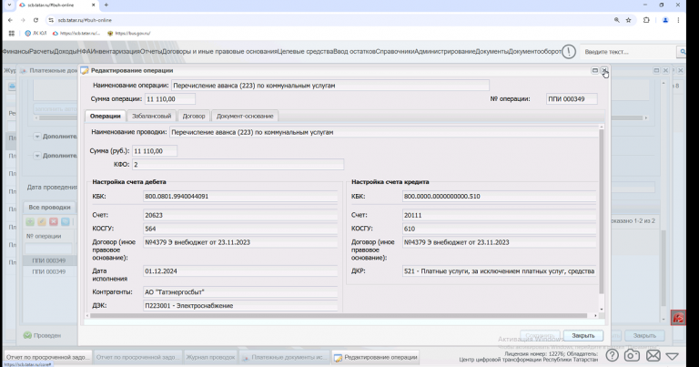The image size is (699, 367).
Task: Click the camera screenshot icon in the bottom bar
Action: click(x=632, y=355)
